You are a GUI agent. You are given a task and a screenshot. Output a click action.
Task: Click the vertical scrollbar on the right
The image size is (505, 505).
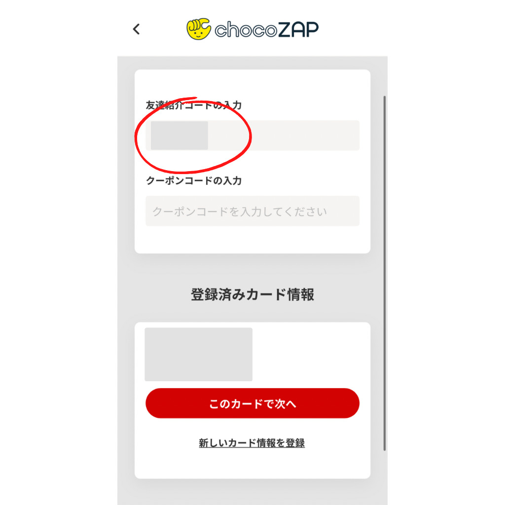(x=385, y=273)
